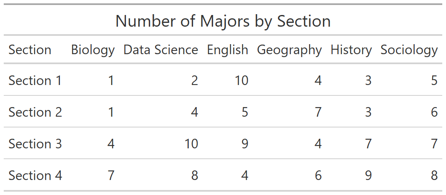Image resolution: width=446 pixels, height=195 pixels.
Task: Select the Section column header
Action: click(x=30, y=50)
